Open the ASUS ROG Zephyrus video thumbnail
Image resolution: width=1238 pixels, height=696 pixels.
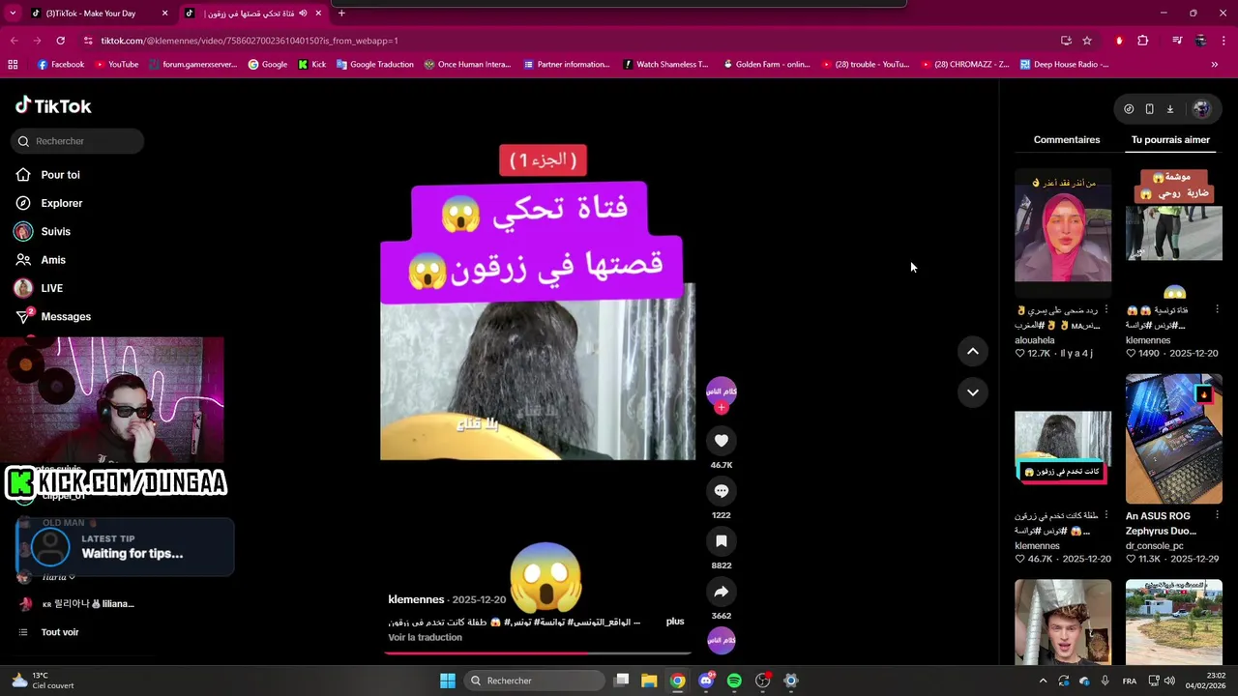coord(1173,439)
